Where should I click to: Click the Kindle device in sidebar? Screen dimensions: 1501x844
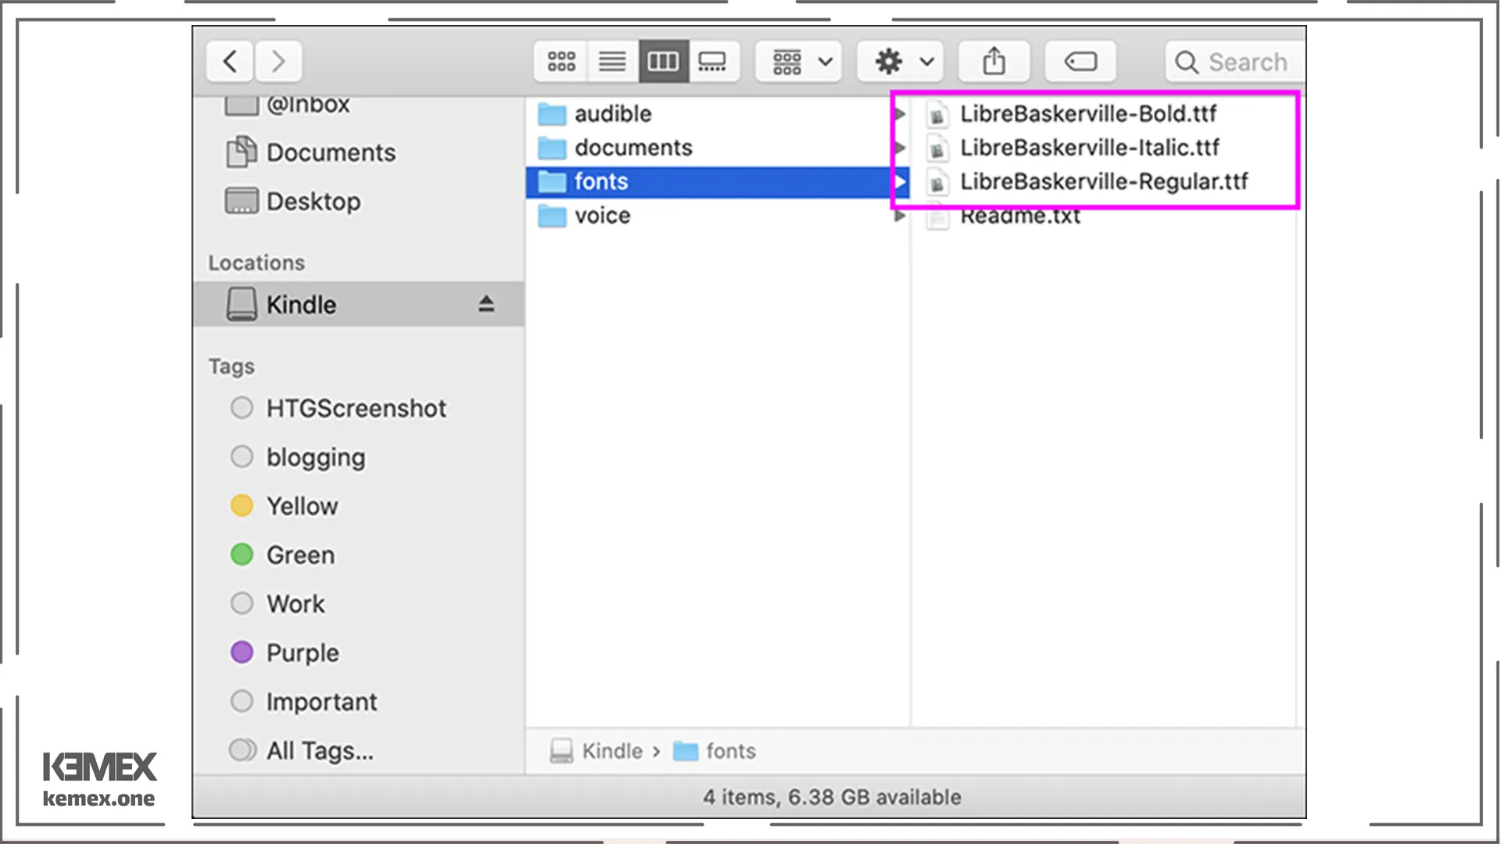click(301, 304)
